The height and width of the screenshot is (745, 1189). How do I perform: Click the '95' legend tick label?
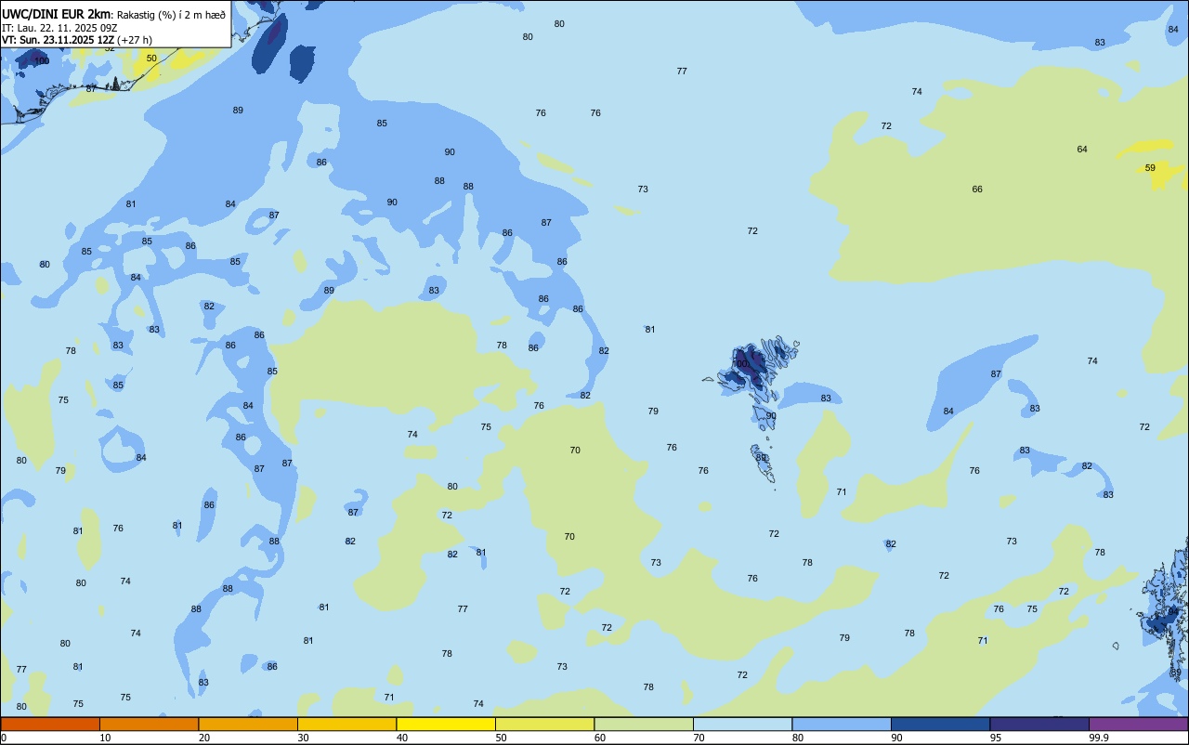[996, 738]
